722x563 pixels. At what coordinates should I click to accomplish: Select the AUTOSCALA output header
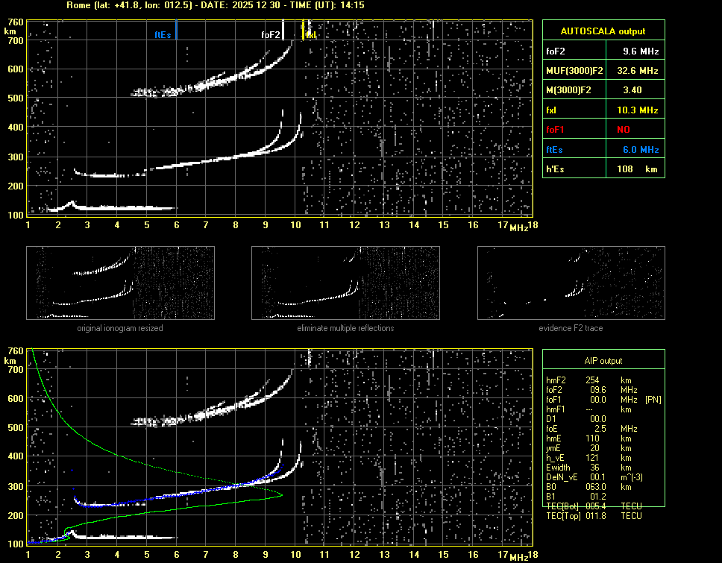click(x=603, y=31)
